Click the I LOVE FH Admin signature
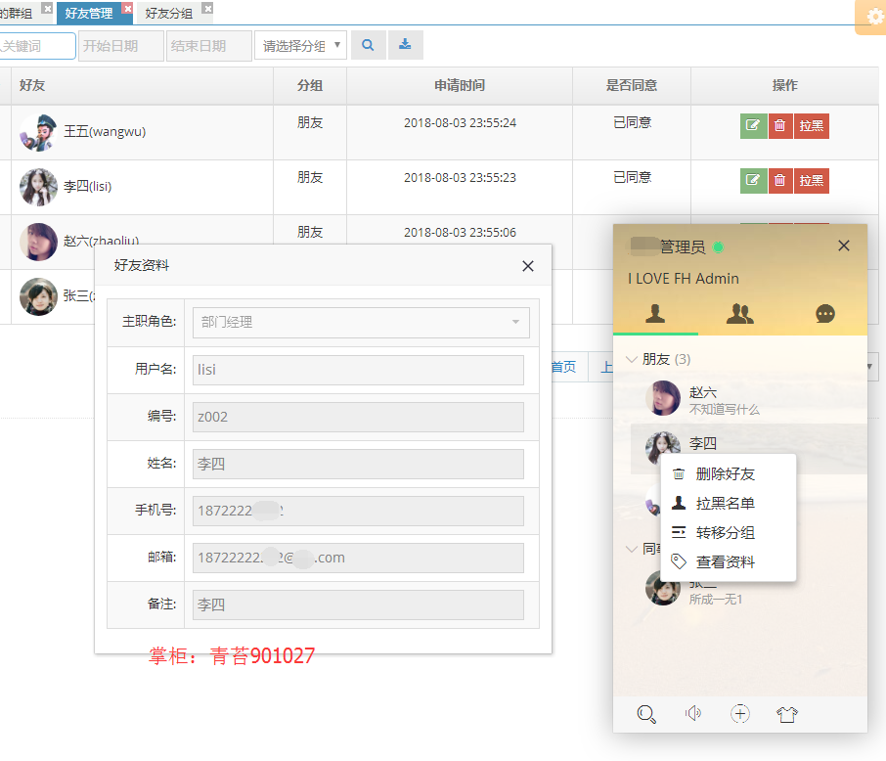This screenshot has width=886, height=761. click(x=684, y=279)
